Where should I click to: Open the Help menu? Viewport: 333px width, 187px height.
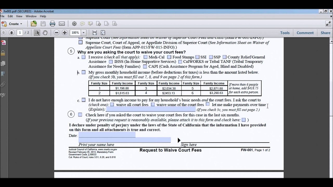43,16
